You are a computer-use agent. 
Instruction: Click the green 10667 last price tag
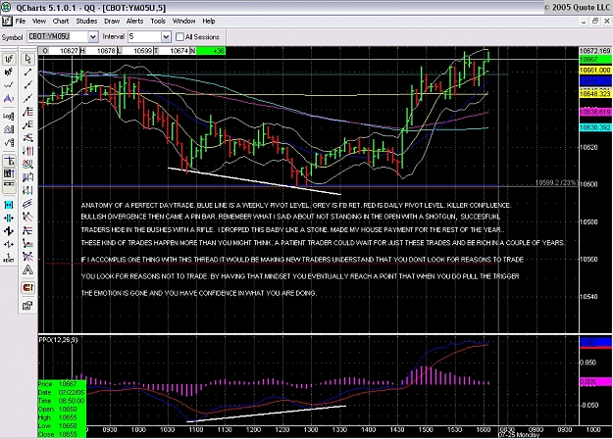[x=595, y=60]
